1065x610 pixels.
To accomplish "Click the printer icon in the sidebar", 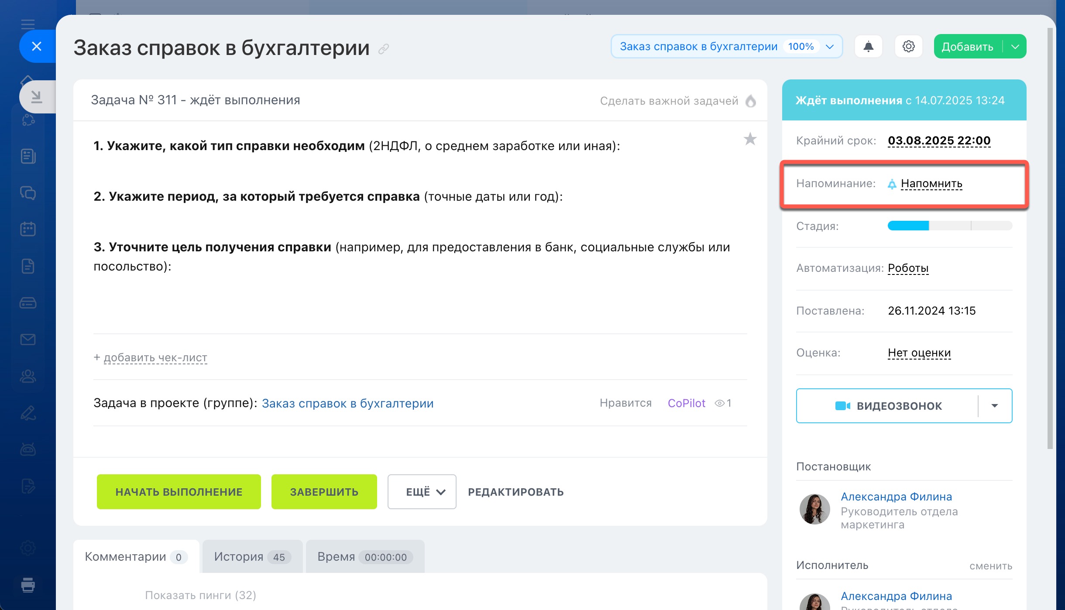I will (28, 585).
